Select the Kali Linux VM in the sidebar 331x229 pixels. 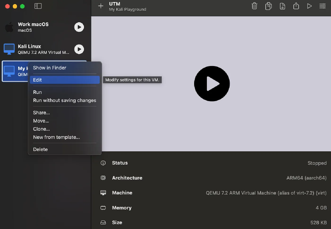[37, 49]
